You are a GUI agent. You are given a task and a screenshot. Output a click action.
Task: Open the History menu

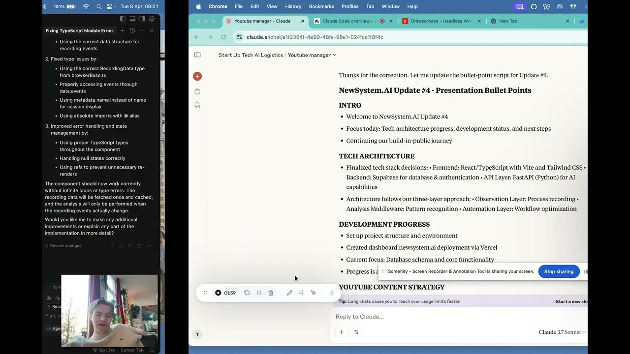click(293, 6)
